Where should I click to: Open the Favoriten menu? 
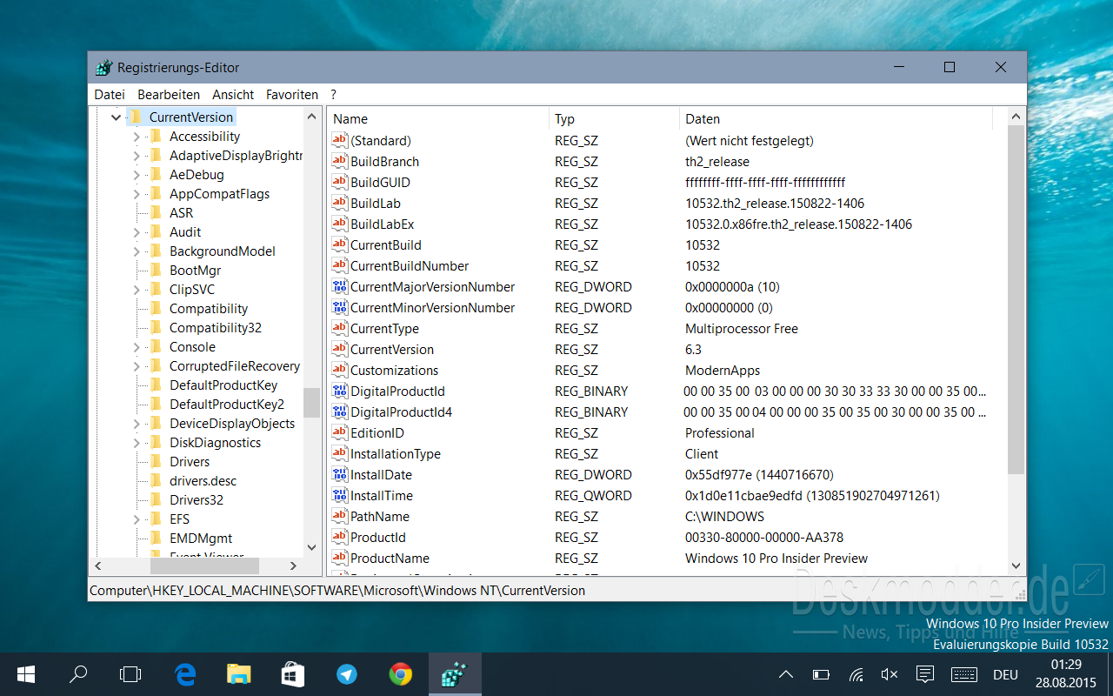pyautogui.click(x=292, y=94)
